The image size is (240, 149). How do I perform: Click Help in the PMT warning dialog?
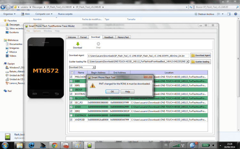(x=127, y=92)
